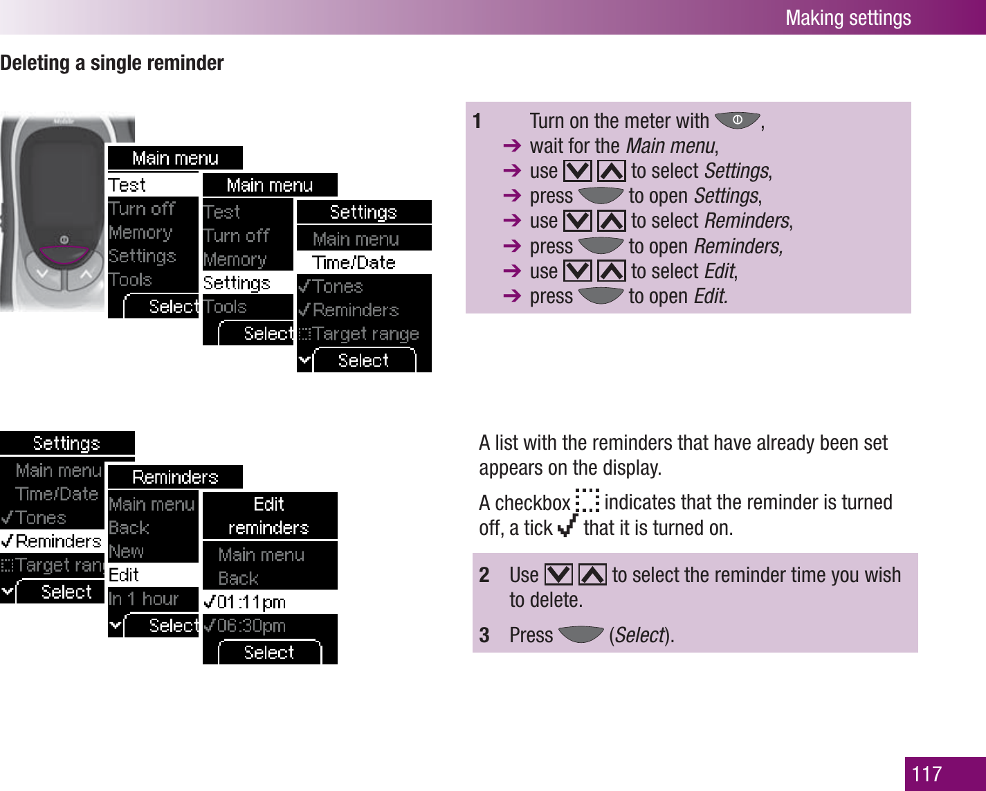Click the 'Edit reminders' screen title
Viewport: 986px width, 791px height.
[270, 516]
